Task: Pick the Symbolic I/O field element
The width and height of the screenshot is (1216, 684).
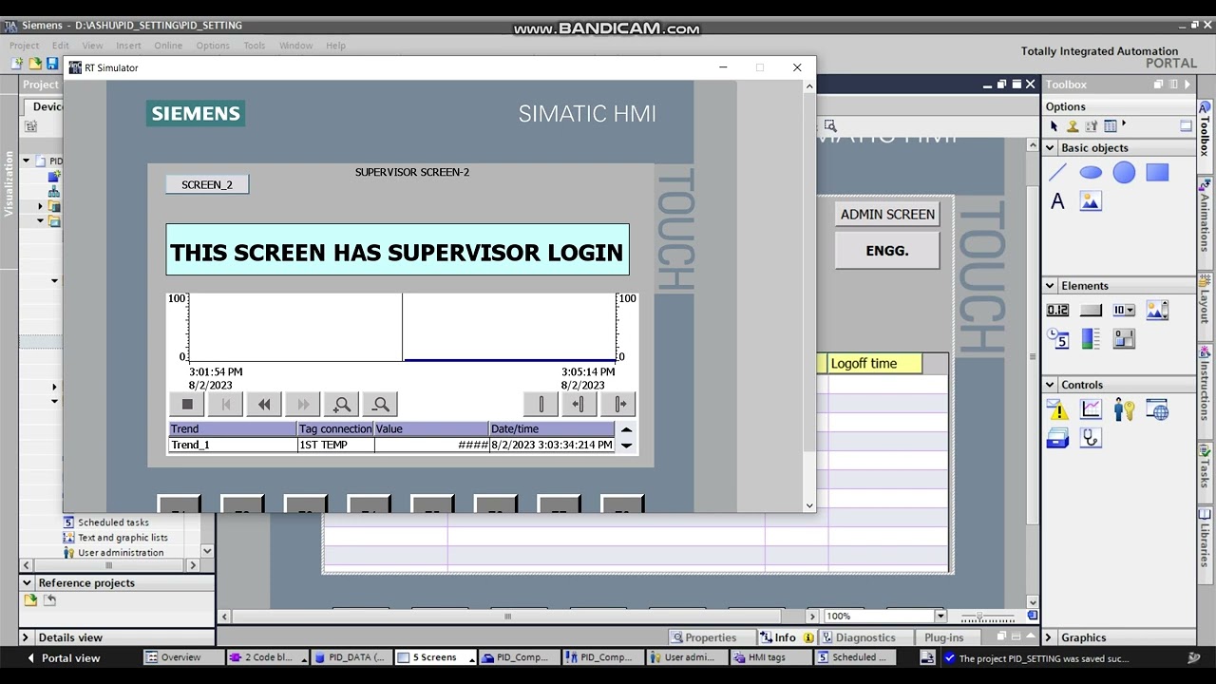Action: point(1124,310)
